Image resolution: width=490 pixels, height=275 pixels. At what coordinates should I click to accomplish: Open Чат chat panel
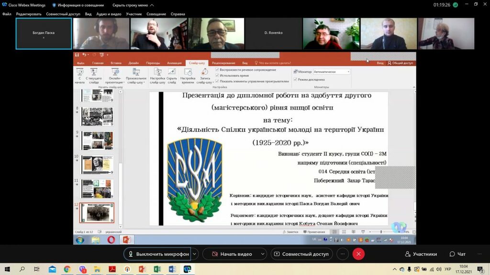(x=457, y=254)
